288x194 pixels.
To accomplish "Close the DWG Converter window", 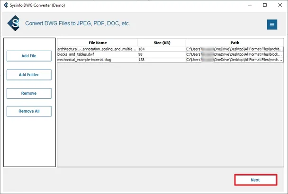I will tap(280, 5).
